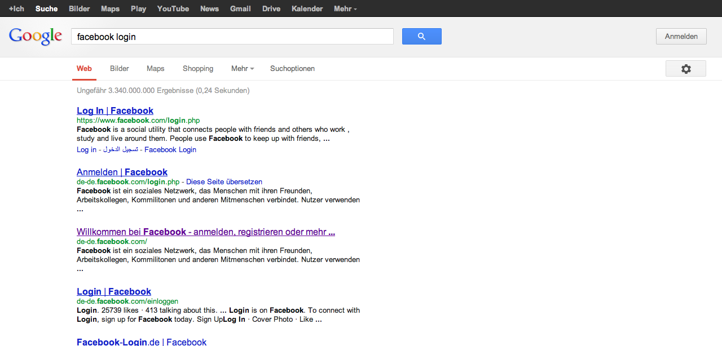Switch to the Bilder results tab
The height and width of the screenshot is (346, 722).
[x=120, y=69]
